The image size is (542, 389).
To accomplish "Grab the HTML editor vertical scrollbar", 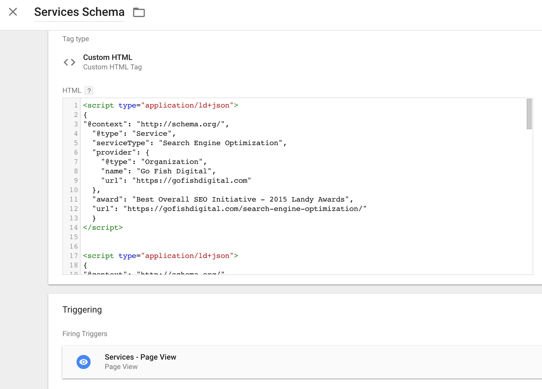I will pos(529,114).
